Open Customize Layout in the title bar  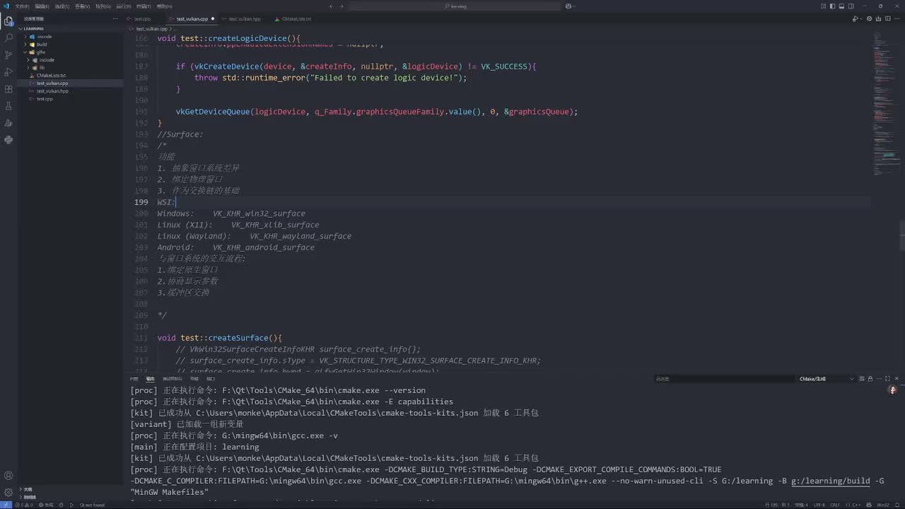(823, 6)
